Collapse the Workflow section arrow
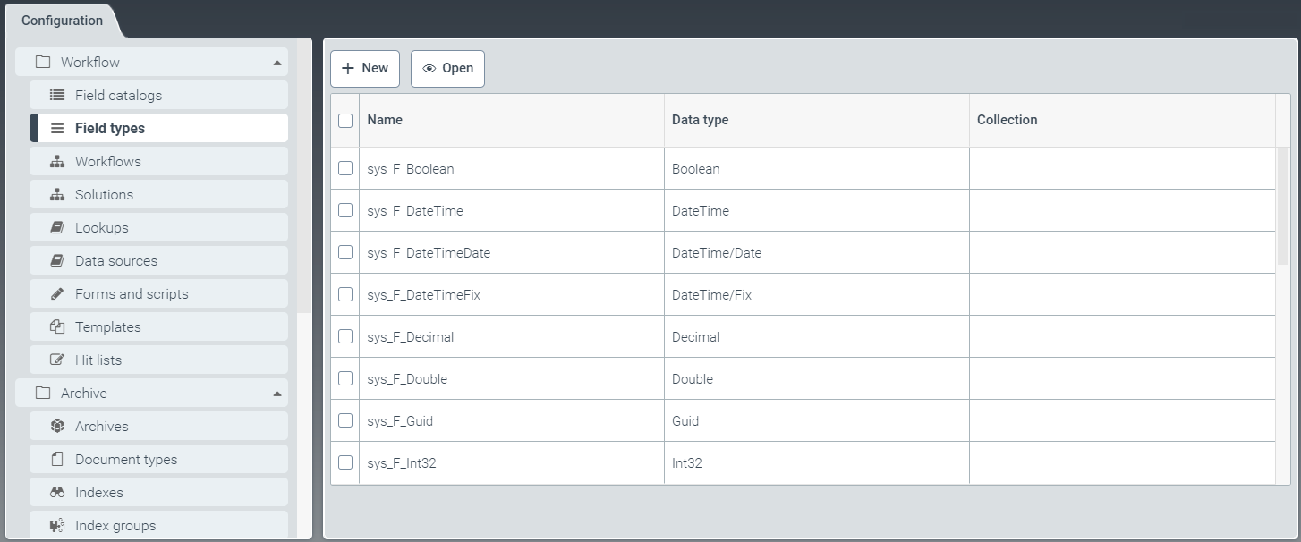This screenshot has width=1301, height=542. (277, 63)
